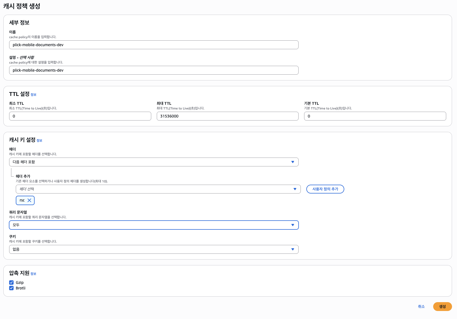The height and width of the screenshot is (319, 457).
Task: Focus the 최소 TTL input field
Action: (80, 116)
